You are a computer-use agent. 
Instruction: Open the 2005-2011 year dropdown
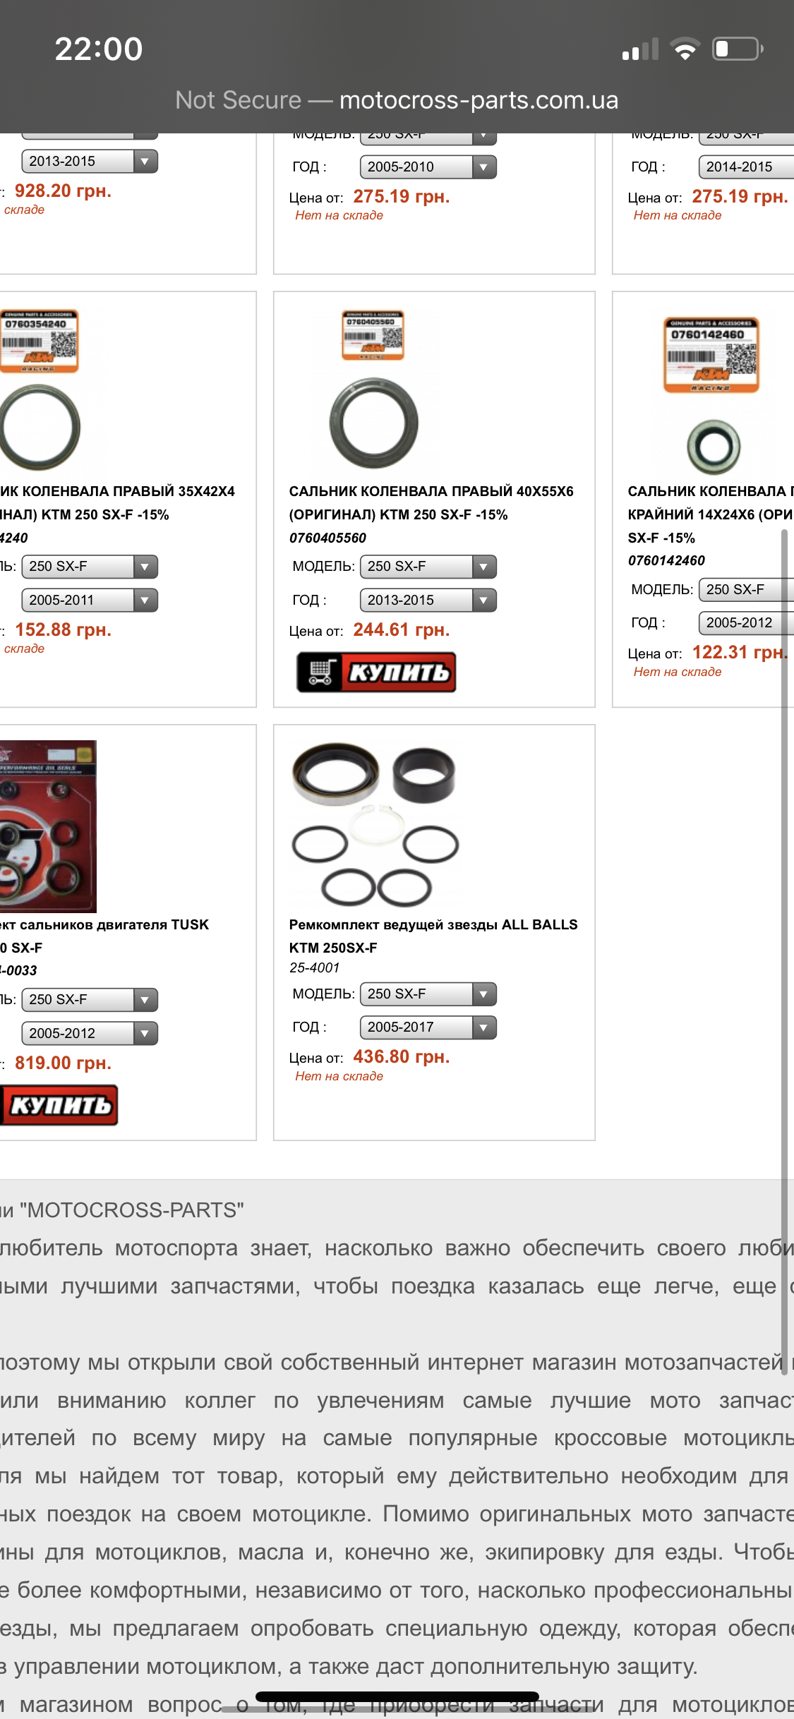point(90,600)
